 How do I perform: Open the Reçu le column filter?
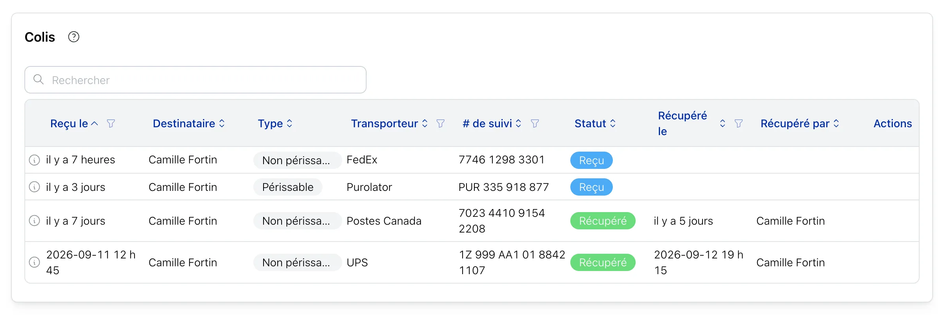111,124
